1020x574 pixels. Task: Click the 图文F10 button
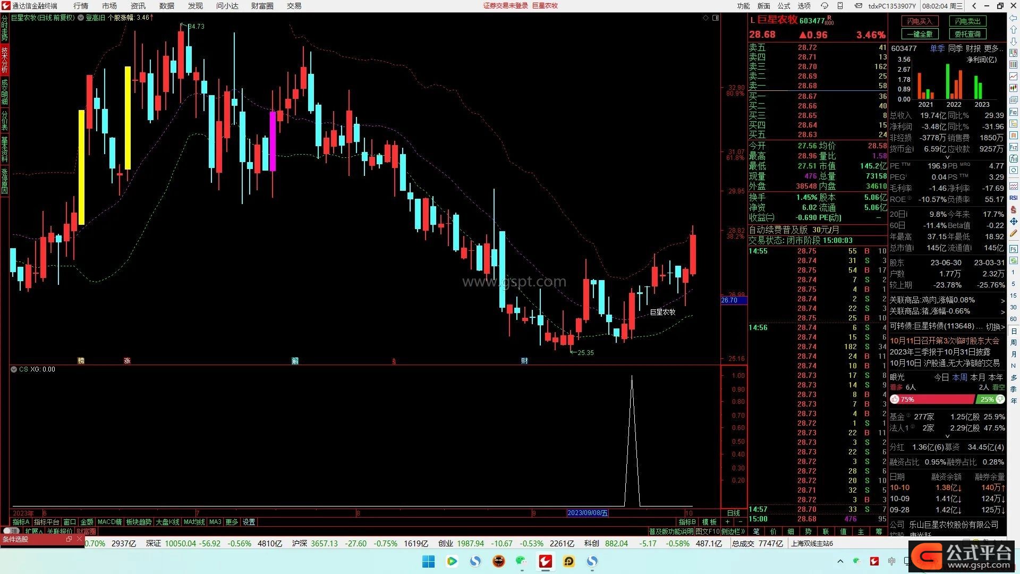[x=707, y=531]
